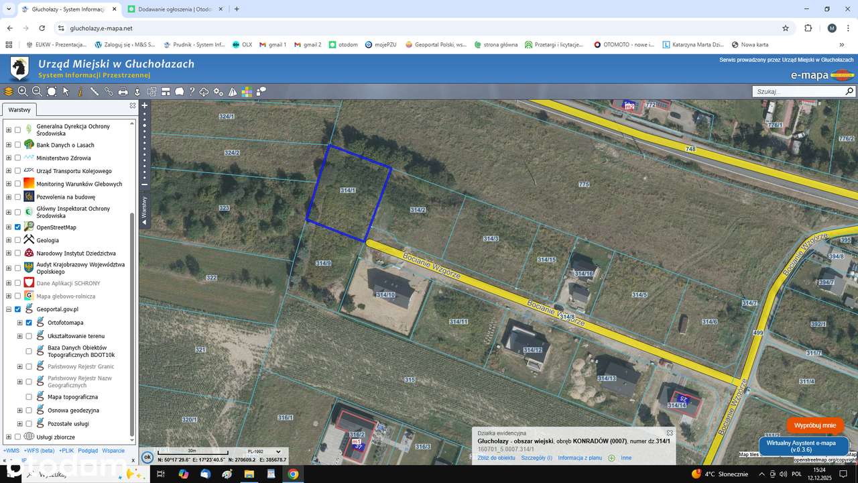Viewport: 858px width, 483px height.
Task: Expand the Geoportal.gov.pl tree node
Action: (8, 309)
